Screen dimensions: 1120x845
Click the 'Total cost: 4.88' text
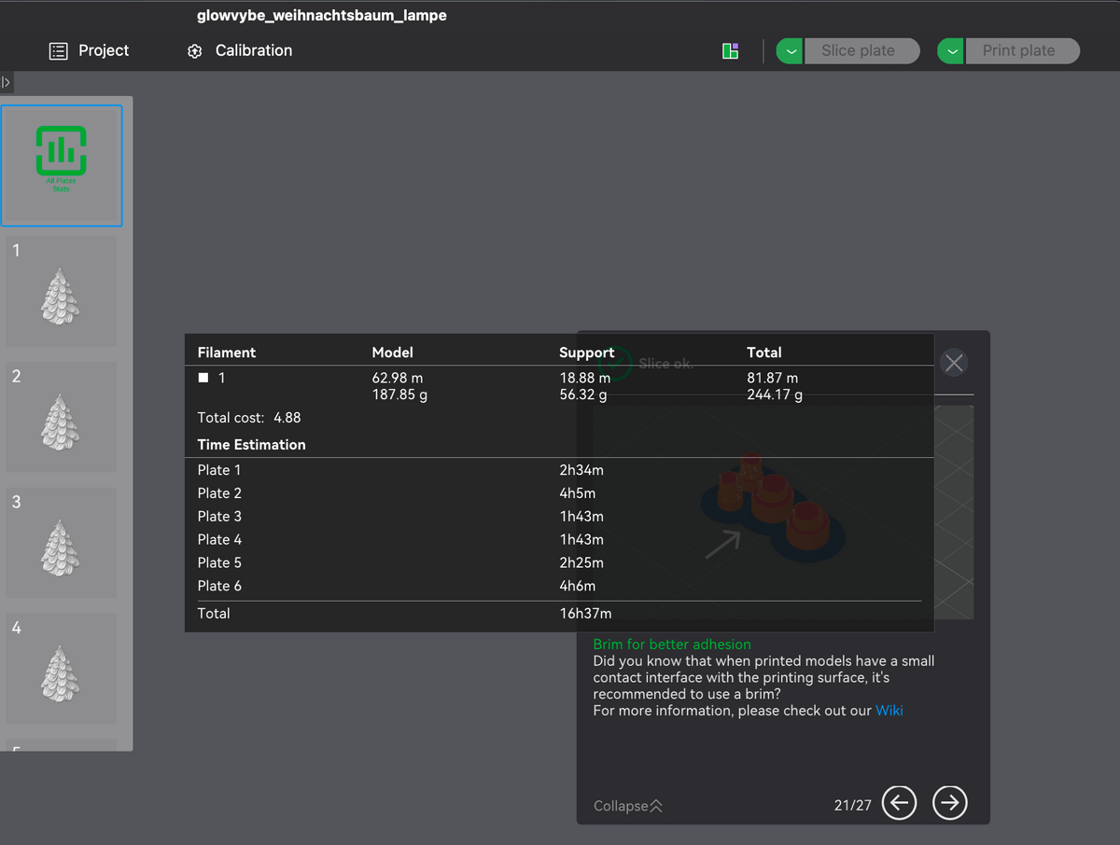pos(249,418)
